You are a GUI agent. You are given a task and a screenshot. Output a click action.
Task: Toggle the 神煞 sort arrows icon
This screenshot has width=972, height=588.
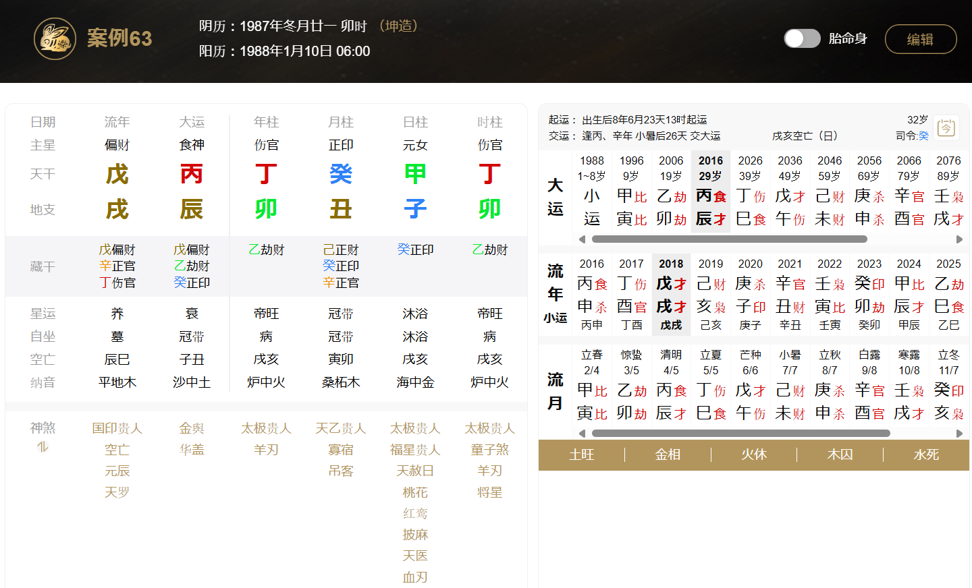(x=43, y=446)
